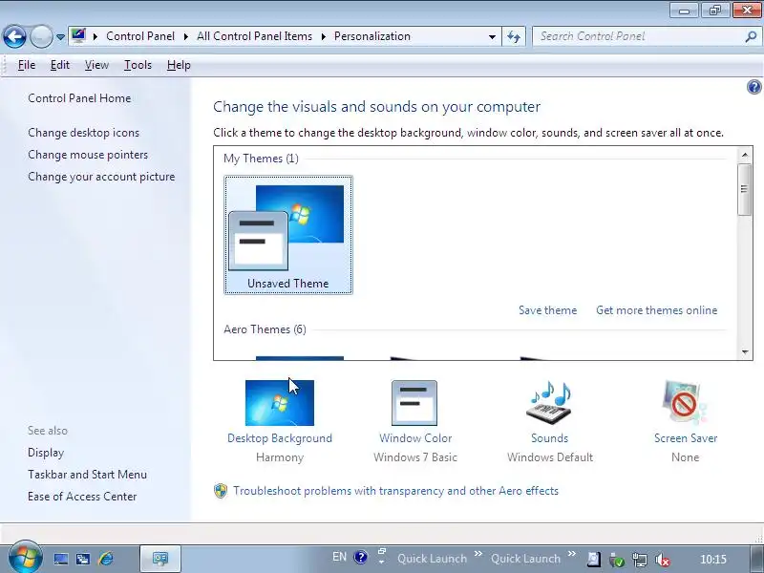Open Change desktop icons
Screen dimensions: 764x573
(x=83, y=133)
